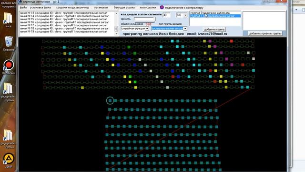Viewport: 305px width, 172px height.
Task: Open the установки menu
Action: click(101, 8)
